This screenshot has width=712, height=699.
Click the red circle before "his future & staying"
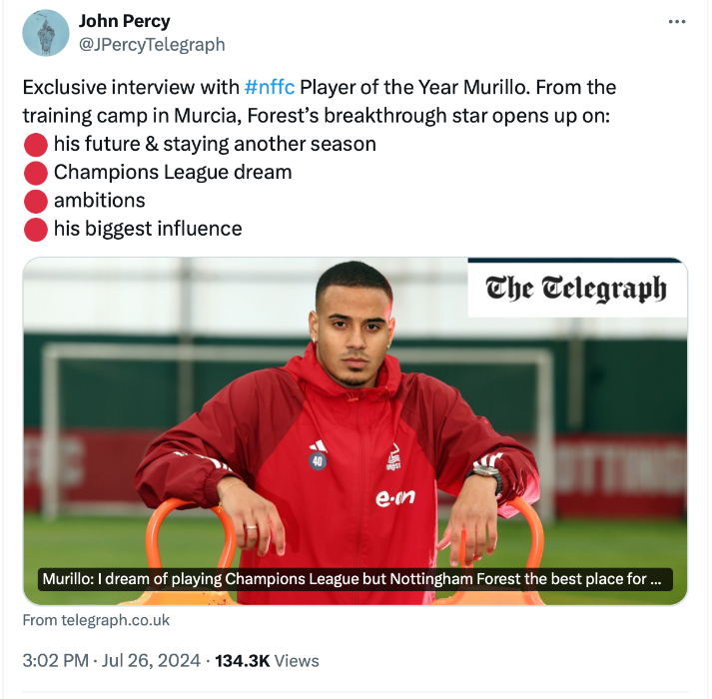[x=35, y=144]
